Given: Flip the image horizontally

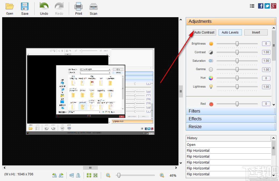Looking at the screenshot, I should click(78, 175).
